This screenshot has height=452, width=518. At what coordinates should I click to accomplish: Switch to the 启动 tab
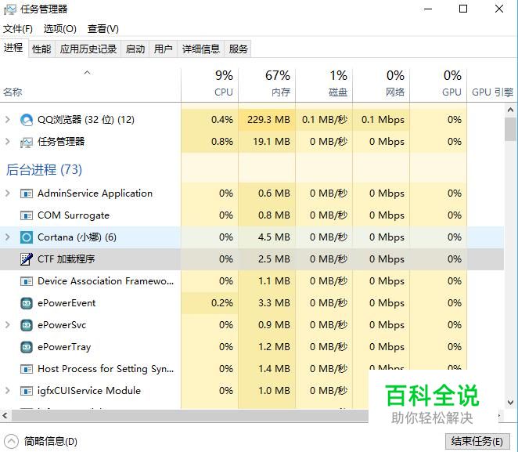pyautogui.click(x=135, y=49)
